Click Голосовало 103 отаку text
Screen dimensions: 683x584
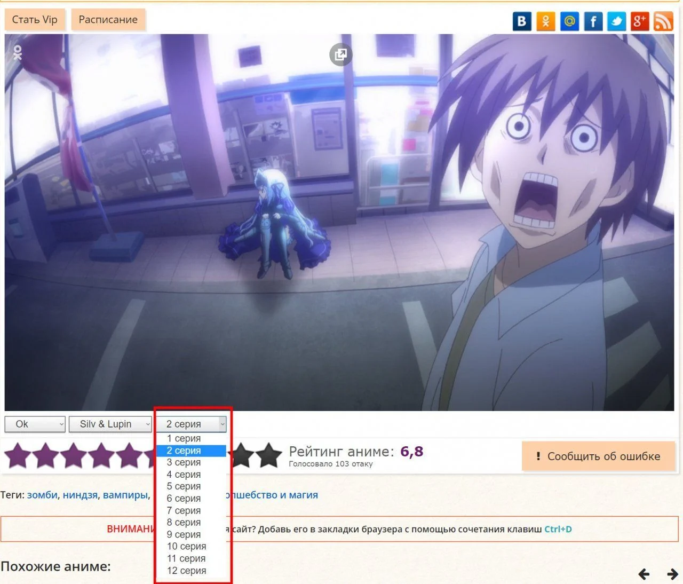[331, 464]
